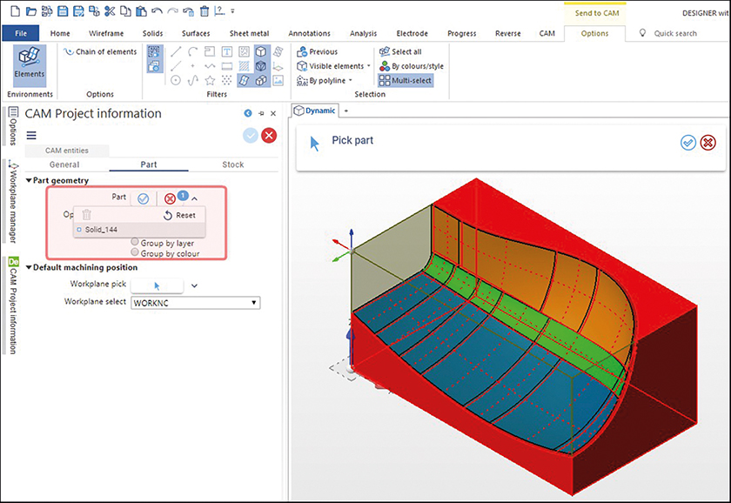
Task: Click the Reset button in part popup
Action: 179,215
